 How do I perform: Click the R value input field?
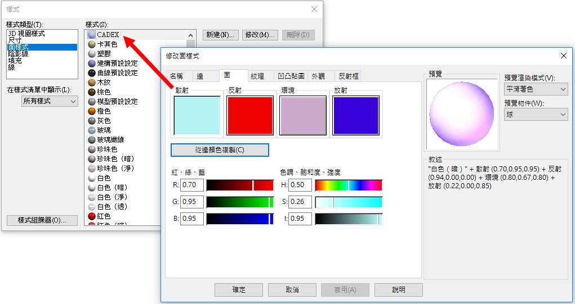(191, 185)
